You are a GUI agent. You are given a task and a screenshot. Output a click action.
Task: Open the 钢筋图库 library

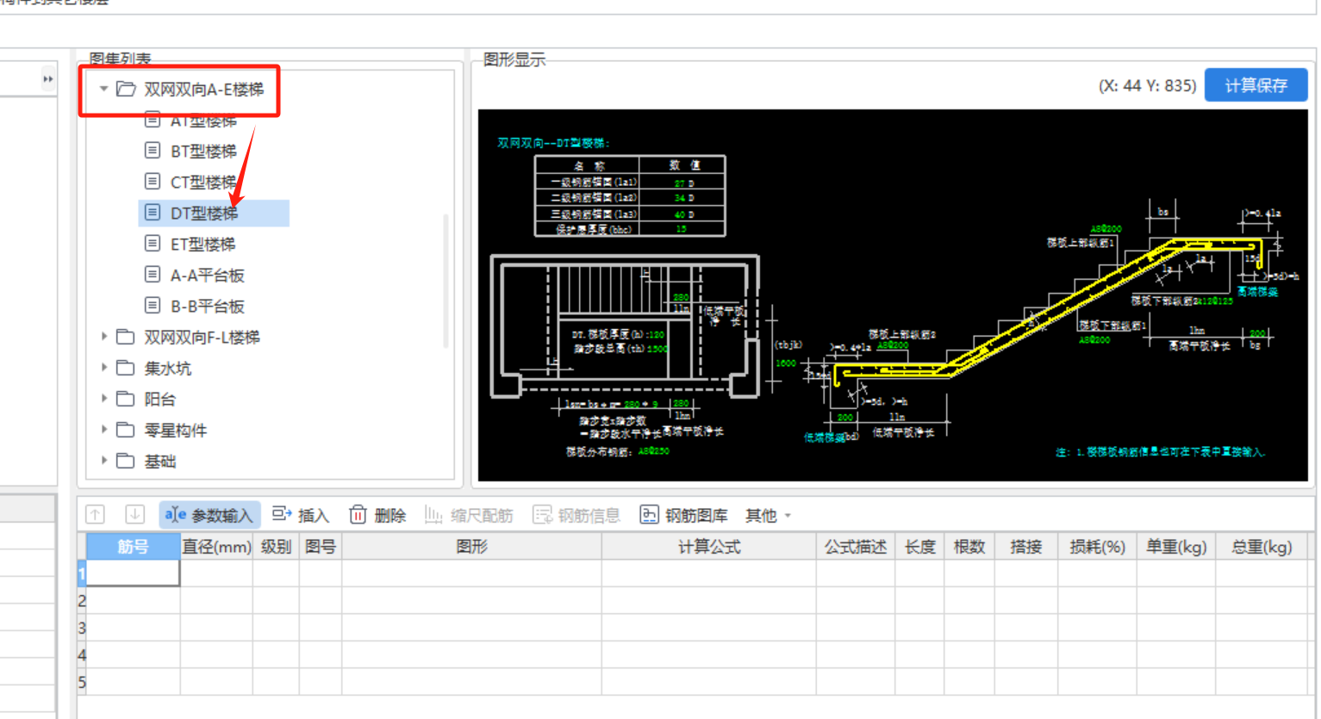tap(684, 515)
